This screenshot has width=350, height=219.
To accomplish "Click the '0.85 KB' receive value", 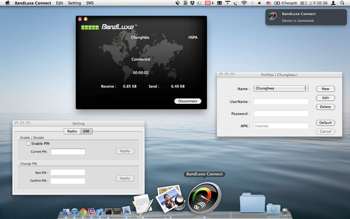I will [129, 86].
